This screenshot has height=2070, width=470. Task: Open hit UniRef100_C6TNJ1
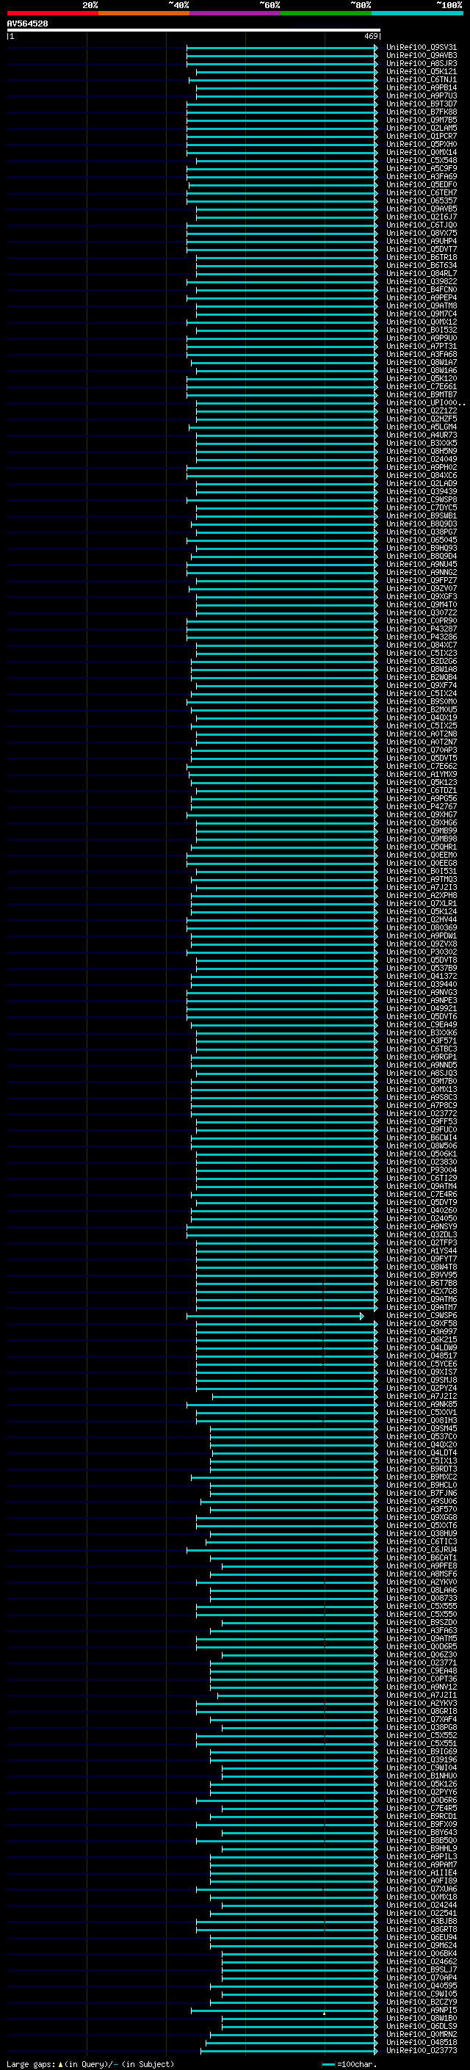(422, 80)
